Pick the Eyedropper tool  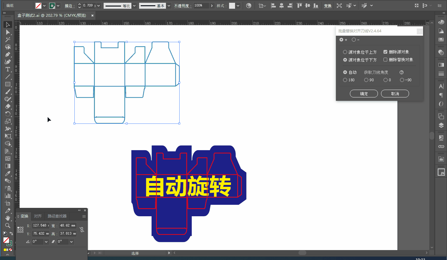click(8, 173)
